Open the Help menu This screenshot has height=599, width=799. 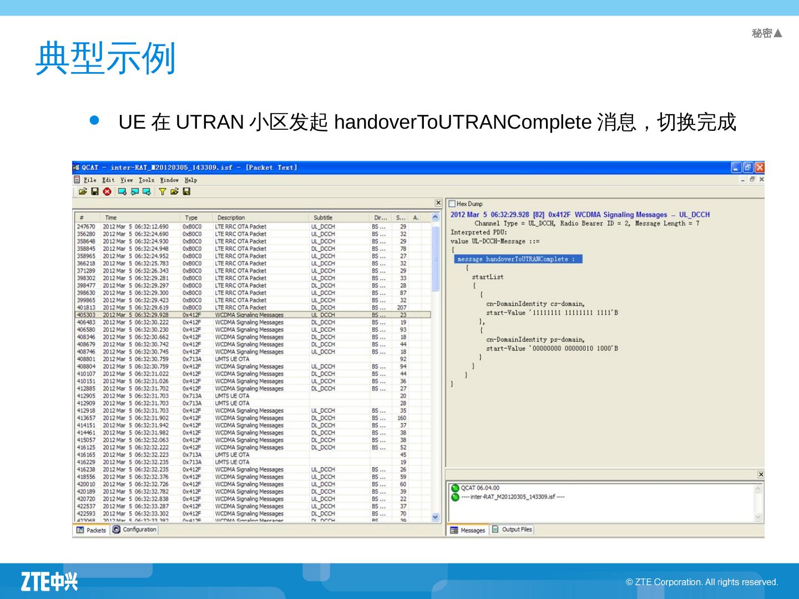pyautogui.click(x=191, y=180)
